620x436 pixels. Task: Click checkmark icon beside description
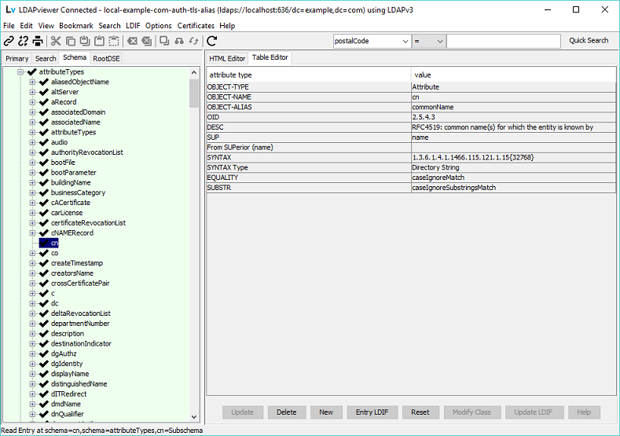(x=43, y=334)
